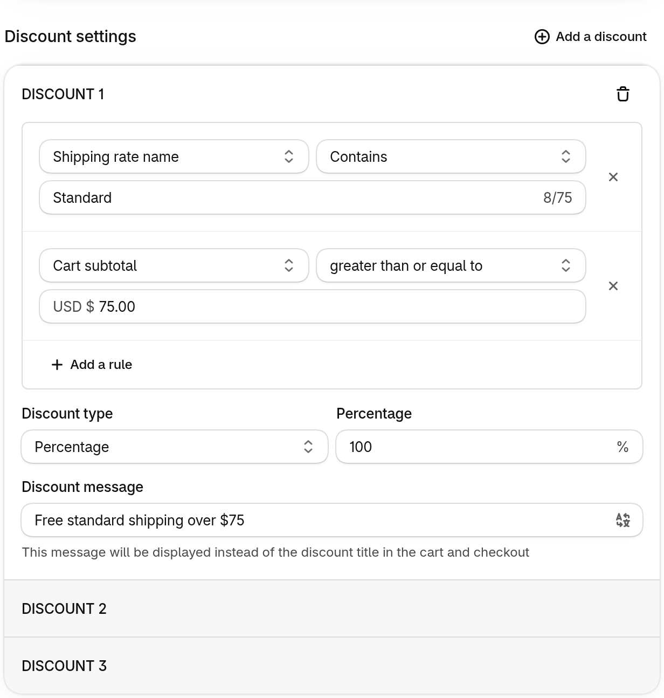Image resolution: width=664 pixels, height=698 pixels.
Task: Click the Discount settings heading
Action: (x=70, y=37)
